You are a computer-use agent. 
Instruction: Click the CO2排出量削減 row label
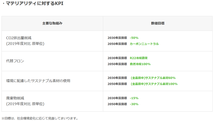click(19, 38)
